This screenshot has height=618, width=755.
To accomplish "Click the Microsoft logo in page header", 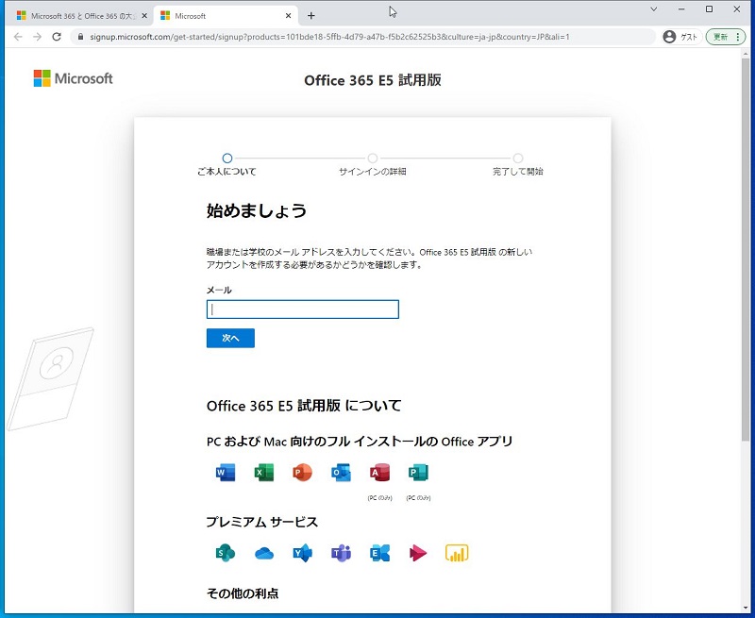I will coord(74,78).
